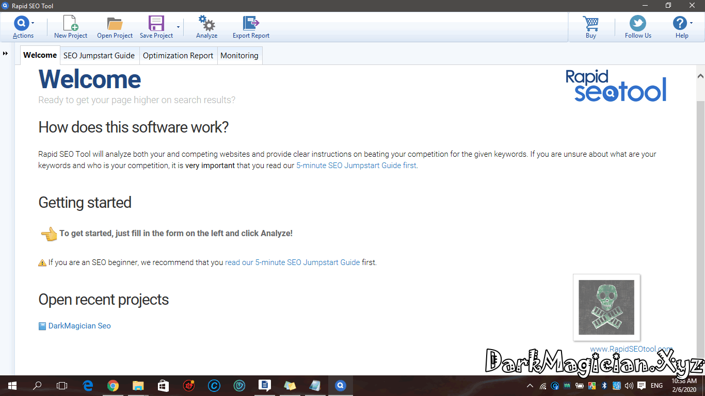Image resolution: width=705 pixels, height=396 pixels.
Task: Switch to the Welcome tab
Action: pos(40,55)
